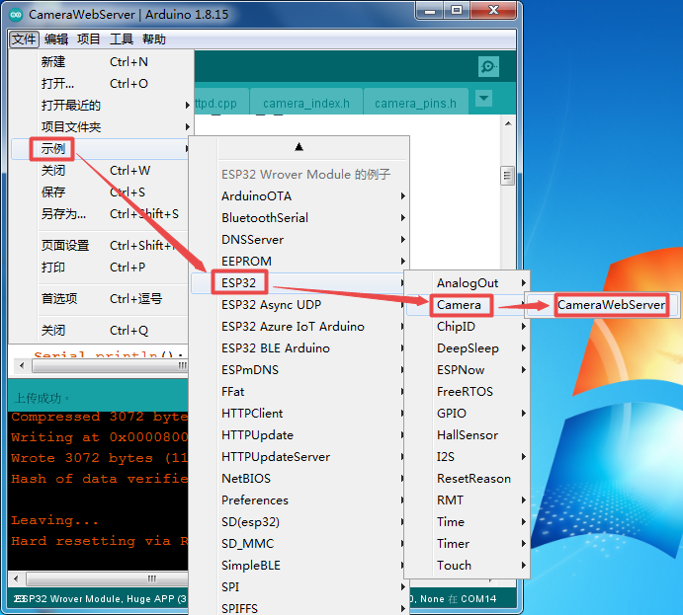The height and width of the screenshot is (615, 683).
Task: Switch to camera_index.h tab
Action: [x=306, y=103]
